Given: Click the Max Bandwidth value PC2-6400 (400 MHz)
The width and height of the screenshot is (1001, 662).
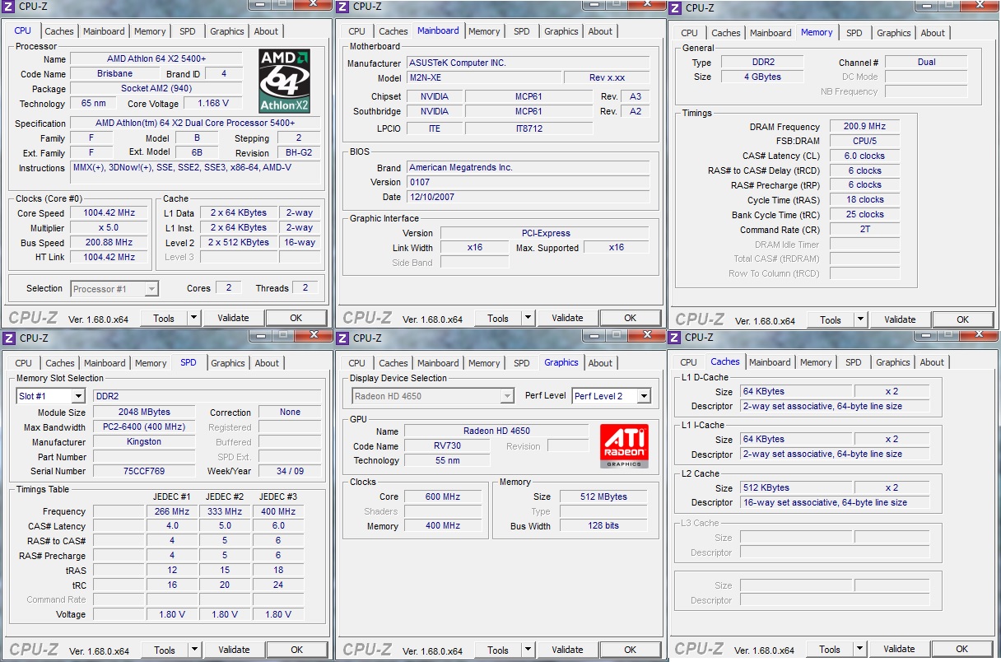Looking at the screenshot, I should 144,427.
